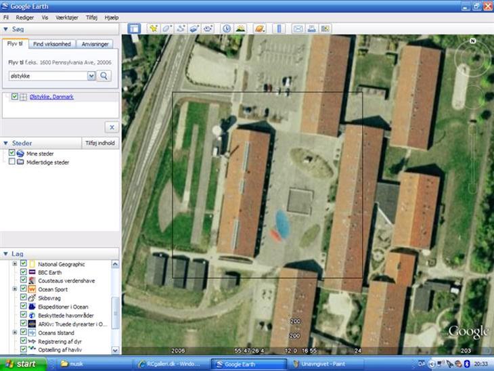Toggle the Ocean Sport layer checkbox

23,288
